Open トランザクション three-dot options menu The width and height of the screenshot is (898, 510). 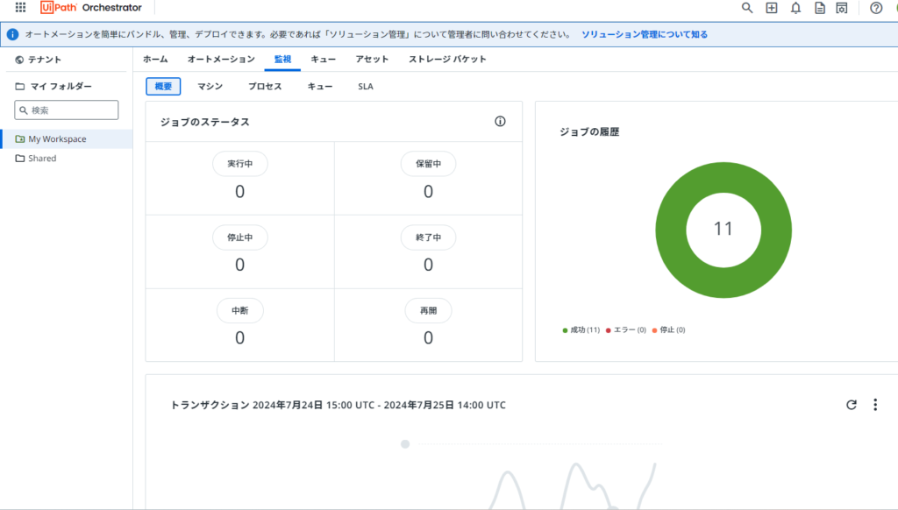tap(874, 405)
